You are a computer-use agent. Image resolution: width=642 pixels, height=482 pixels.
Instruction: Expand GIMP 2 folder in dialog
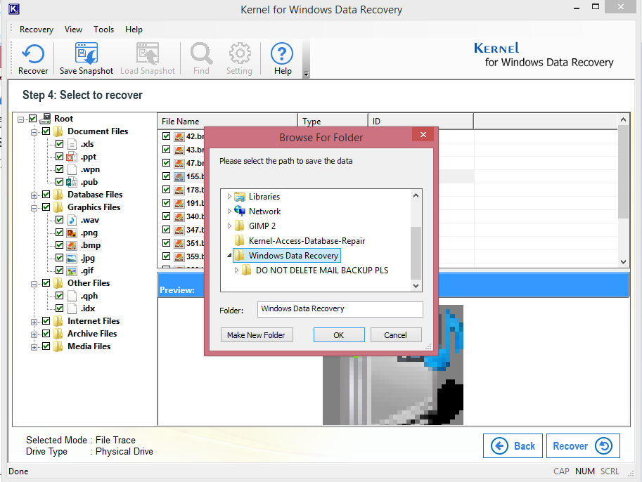[229, 226]
